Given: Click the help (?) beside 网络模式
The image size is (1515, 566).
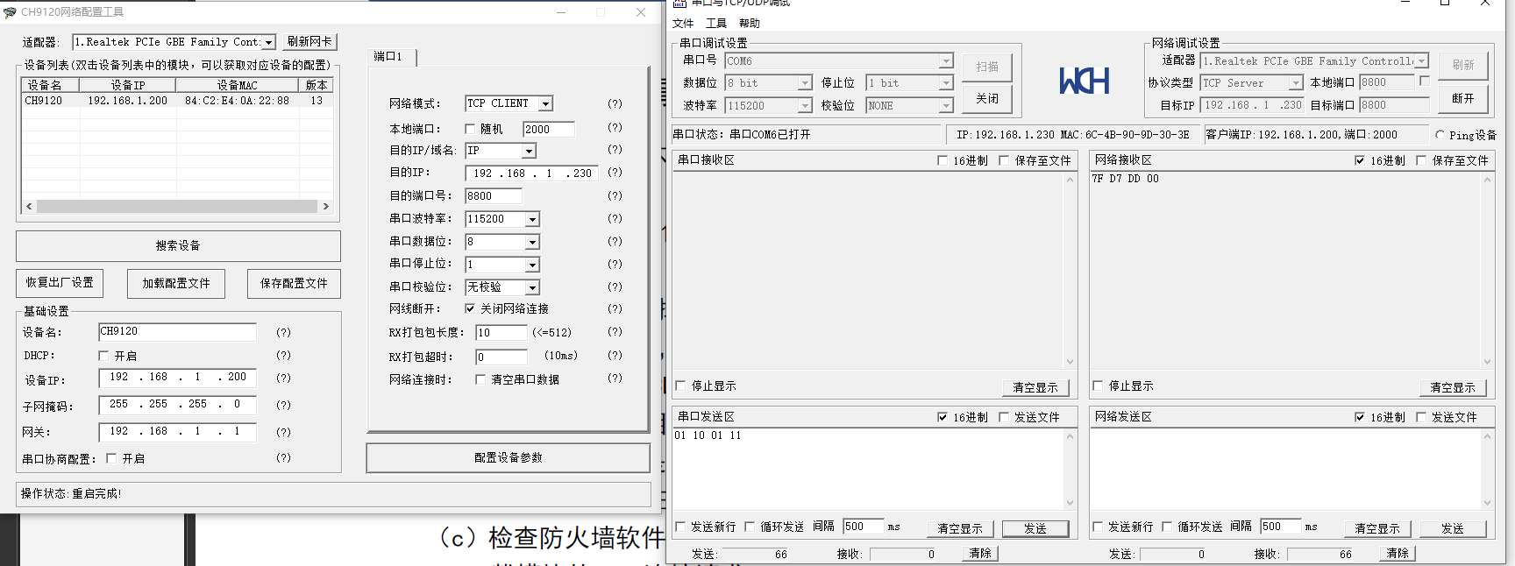Looking at the screenshot, I should click(615, 103).
